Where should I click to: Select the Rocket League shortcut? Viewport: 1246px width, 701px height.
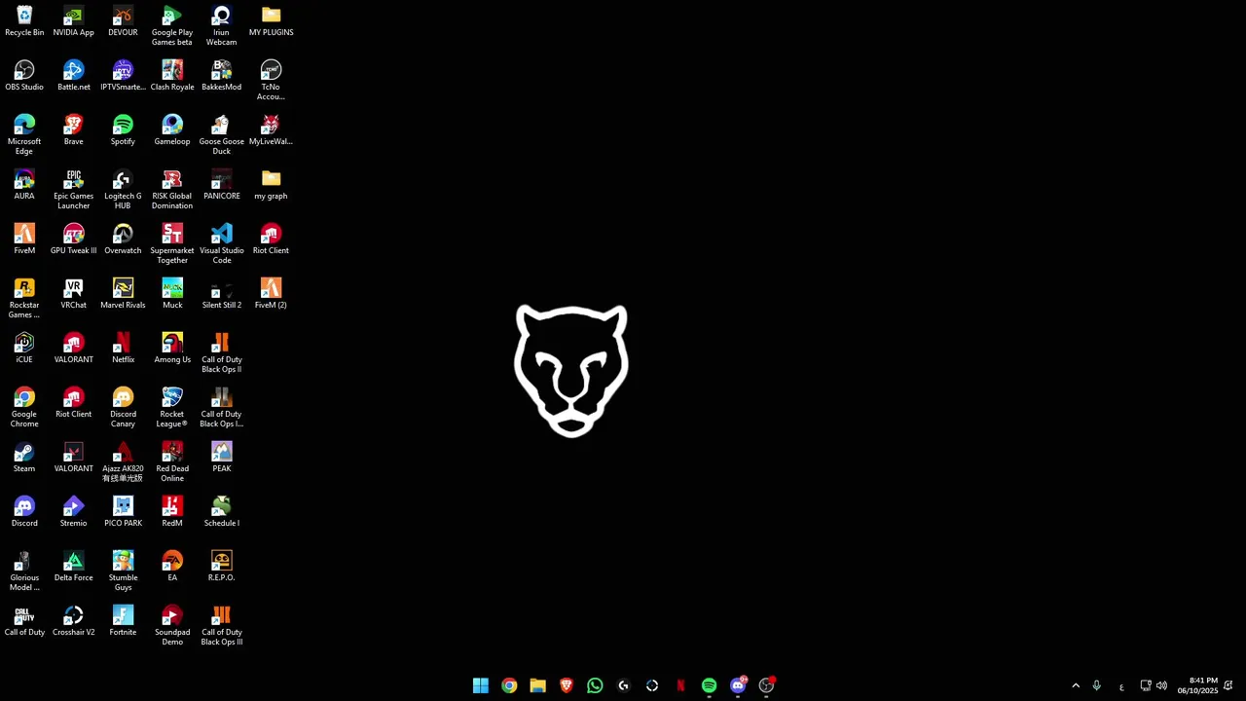172,407
